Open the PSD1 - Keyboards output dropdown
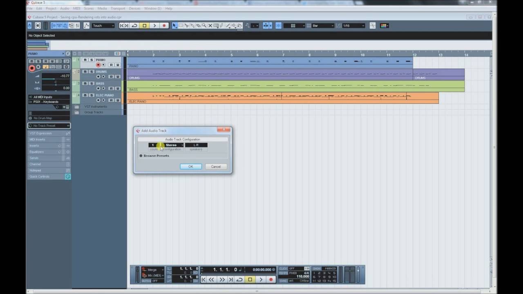This screenshot has width=523, height=294. [49, 102]
